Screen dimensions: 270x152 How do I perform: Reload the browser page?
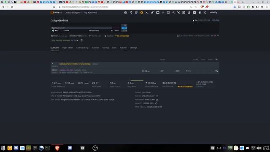pyautogui.click(x=12, y=7)
